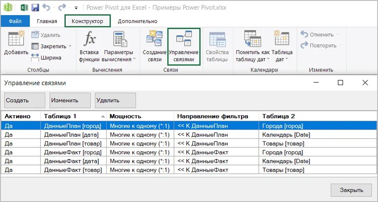Click Повторить in Изменить group
The height and width of the screenshot is (202, 378).
(319, 45)
